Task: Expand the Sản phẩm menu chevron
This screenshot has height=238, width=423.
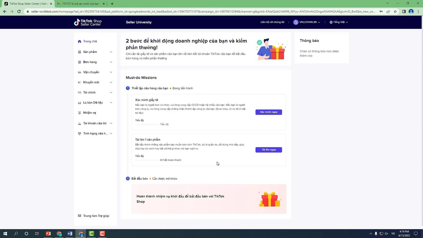Action: [x=111, y=52]
